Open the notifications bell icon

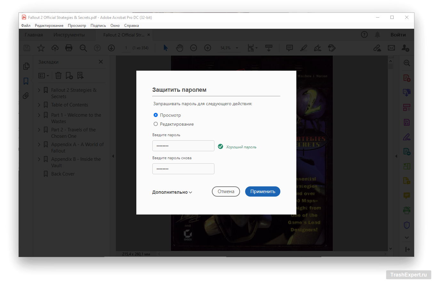pyautogui.click(x=378, y=35)
